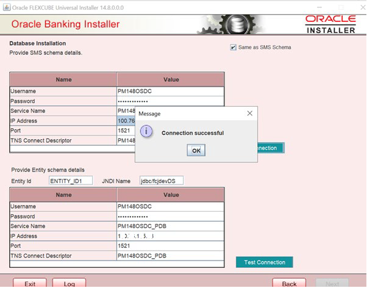Click the Connection successful message text

click(x=193, y=133)
